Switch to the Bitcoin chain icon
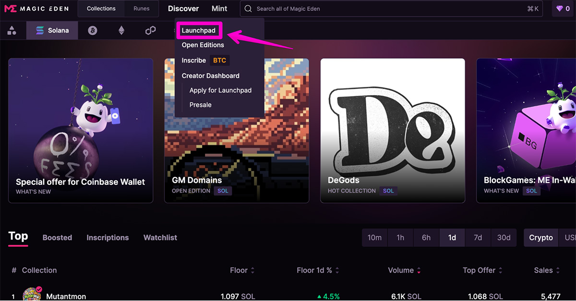This screenshot has width=576, height=301. pyautogui.click(x=93, y=30)
